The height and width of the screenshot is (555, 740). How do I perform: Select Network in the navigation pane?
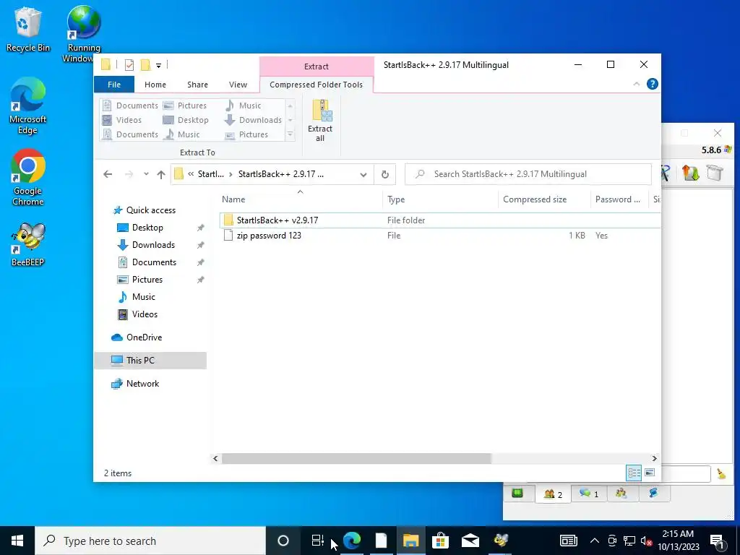(x=142, y=384)
